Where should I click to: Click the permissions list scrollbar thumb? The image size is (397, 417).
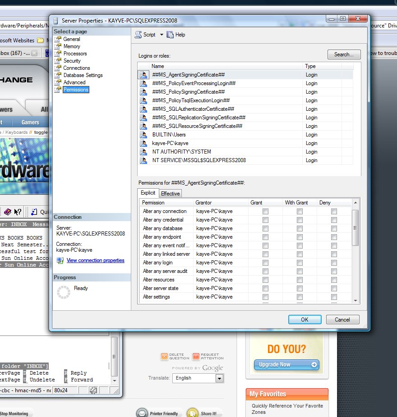[355, 228]
